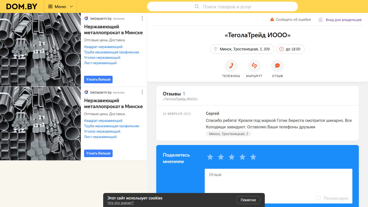This screenshot has height=207, width=368.
Task: Rate one star in Поделитесь мнением
Action: tap(210, 157)
